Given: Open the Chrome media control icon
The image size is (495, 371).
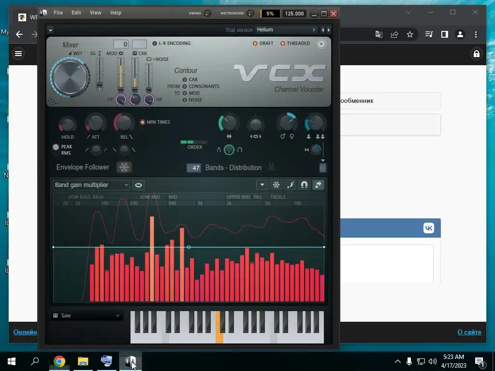Looking at the screenshot, I should click(x=429, y=34).
